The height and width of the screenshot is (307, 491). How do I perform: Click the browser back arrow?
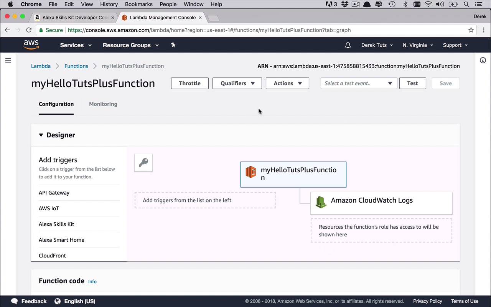coord(7,30)
